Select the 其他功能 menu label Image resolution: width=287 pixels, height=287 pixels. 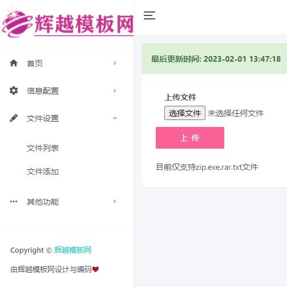[x=43, y=202]
